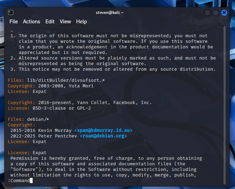235x189 pixels.
Task: Click the vertical scrollbar on the right edge
Action: click(225, 104)
